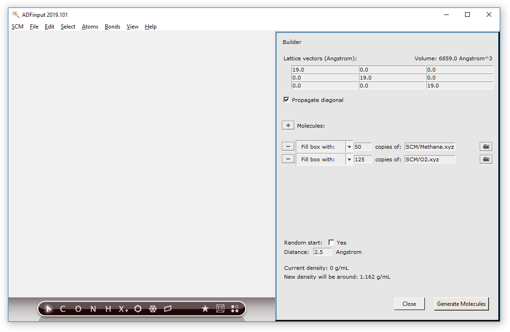
Task: Select the Oxygen atom tool
Action: 78,309
